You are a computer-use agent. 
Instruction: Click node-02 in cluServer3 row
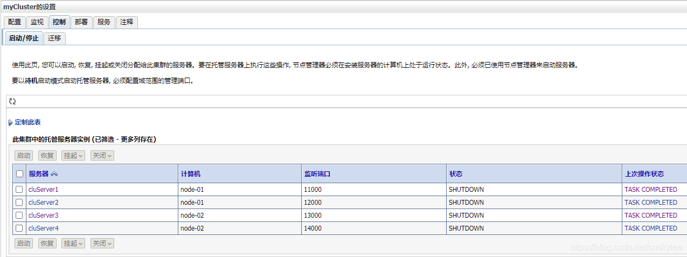192,216
